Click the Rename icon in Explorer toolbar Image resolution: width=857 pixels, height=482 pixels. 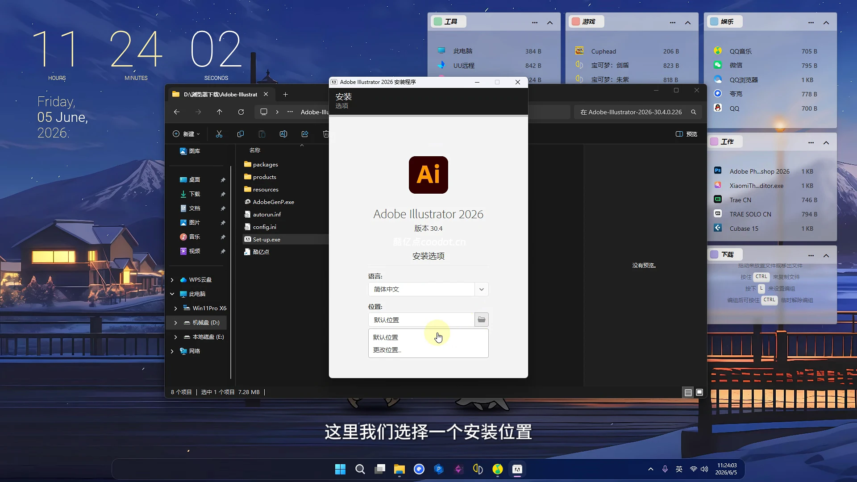click(x=283, y=134)
